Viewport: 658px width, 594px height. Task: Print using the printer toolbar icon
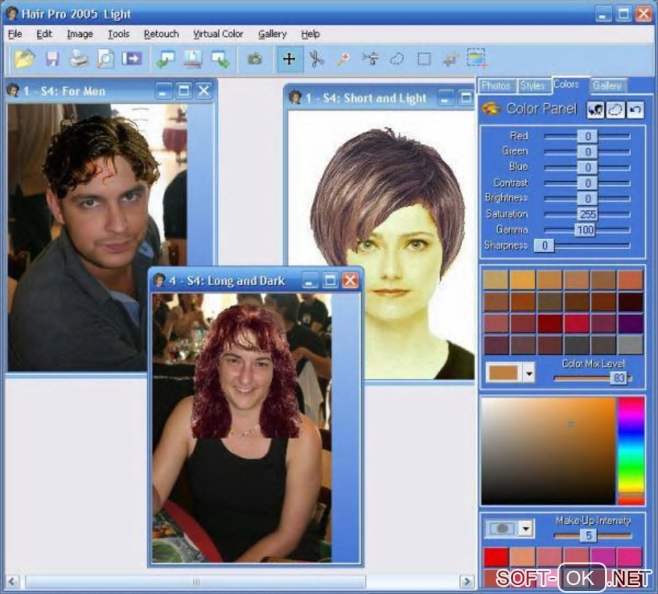coord(79,58)
